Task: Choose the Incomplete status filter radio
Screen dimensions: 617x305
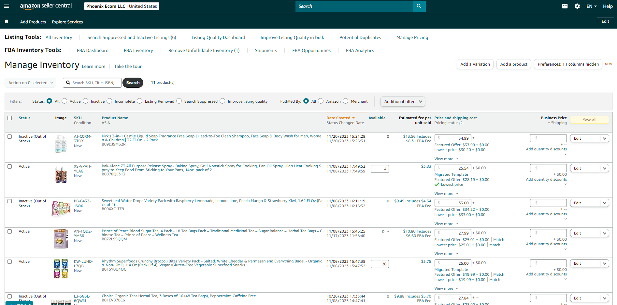Action: click(109, 101)
